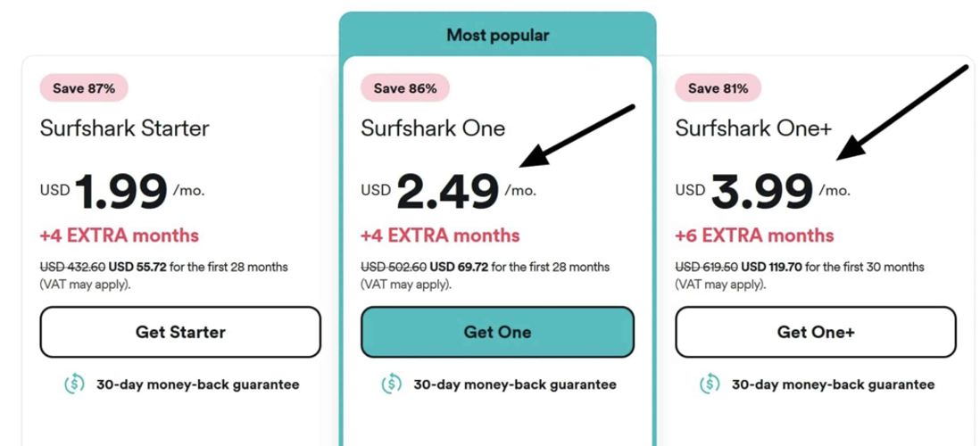Click the 30-day guarantee text under Get One+
The height and width of the screenshot is (446, 980).
point(833,384)
